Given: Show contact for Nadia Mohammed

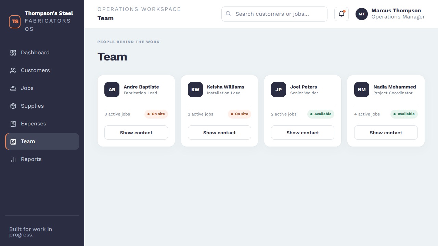Looking at the screenshot, I should pyautogui.click(x=386, y=133).
